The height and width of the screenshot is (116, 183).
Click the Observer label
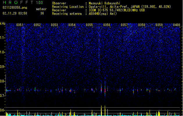coord(59,3)
